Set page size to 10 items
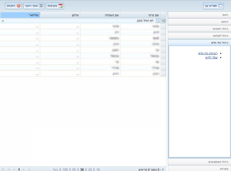The image size is (231, 171). coord(98,170)
